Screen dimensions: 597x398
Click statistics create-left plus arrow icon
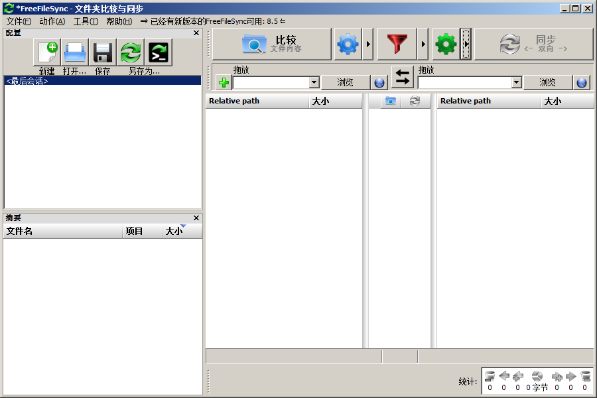click(x=518, y=376)
